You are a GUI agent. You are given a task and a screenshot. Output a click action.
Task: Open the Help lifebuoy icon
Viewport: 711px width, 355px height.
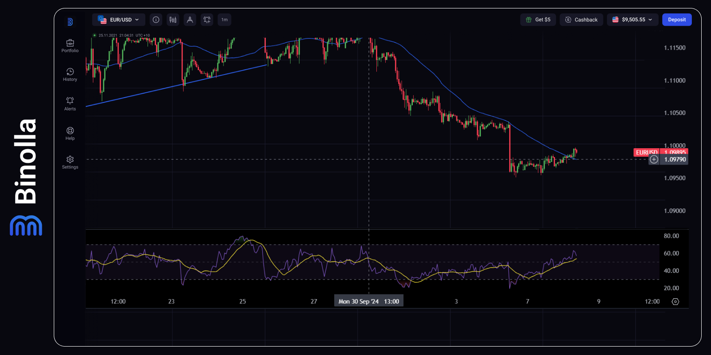70,134
